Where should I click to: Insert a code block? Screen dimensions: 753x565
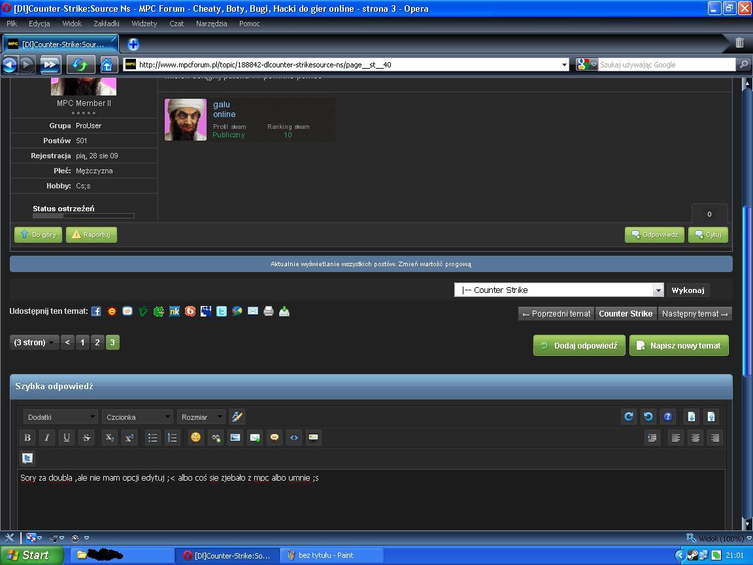coord(294,437)
